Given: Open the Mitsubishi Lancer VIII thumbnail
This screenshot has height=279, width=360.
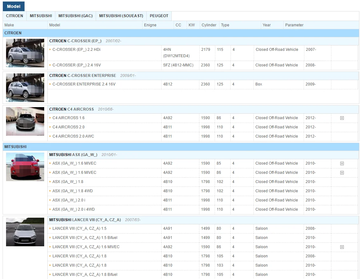Looking at the screenshot, I should [x=25, y=232].
